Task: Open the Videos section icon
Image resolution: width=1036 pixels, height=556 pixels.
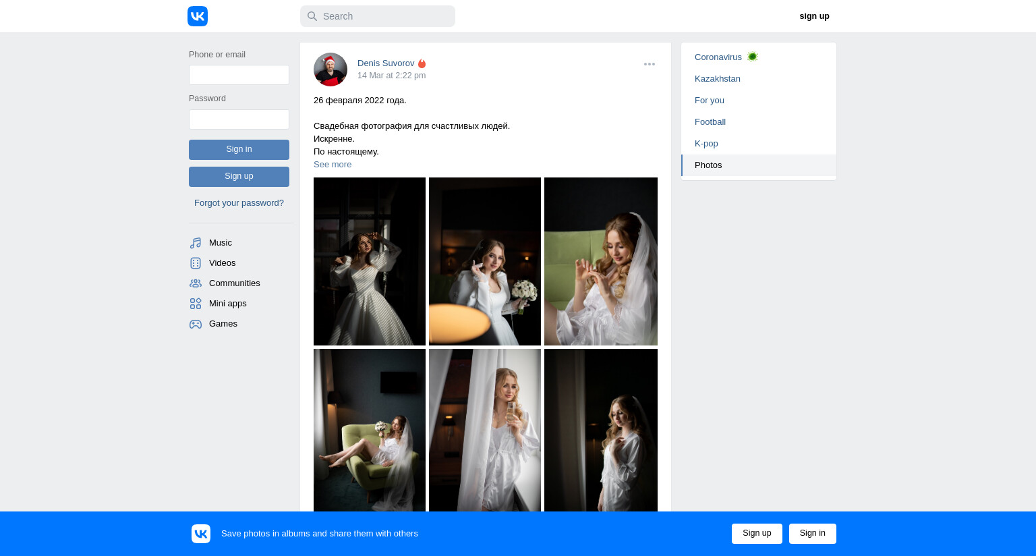Action: point(196,263)
